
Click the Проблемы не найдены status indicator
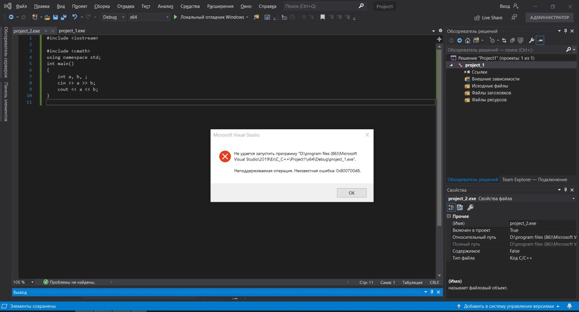click(69, 282)
